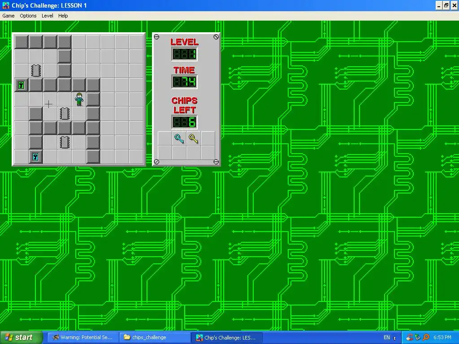
Task: Click the green lock door tile
Action: pos(22,85)
